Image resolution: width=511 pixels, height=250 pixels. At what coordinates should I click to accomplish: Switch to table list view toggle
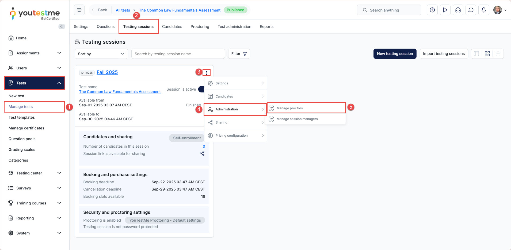coord(476,54)
